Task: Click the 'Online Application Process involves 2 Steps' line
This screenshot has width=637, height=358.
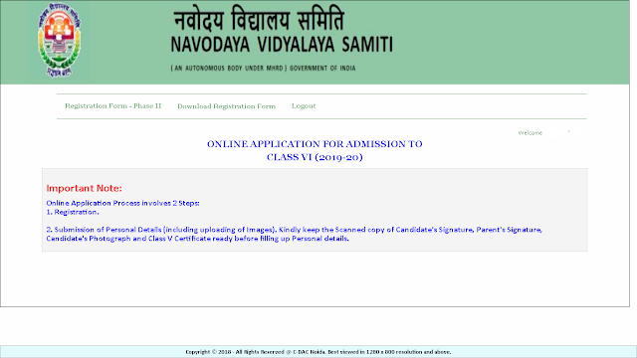Action: (122, 203)
